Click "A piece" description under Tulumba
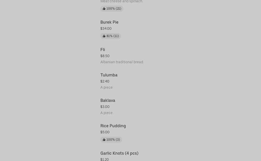261x161 pixels. coord(107,88)
